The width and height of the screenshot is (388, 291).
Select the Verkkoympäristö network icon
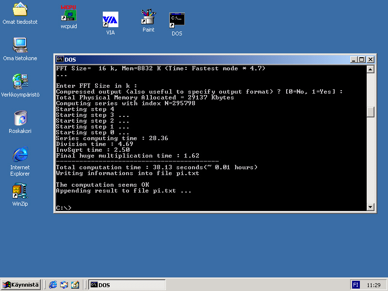20,81
